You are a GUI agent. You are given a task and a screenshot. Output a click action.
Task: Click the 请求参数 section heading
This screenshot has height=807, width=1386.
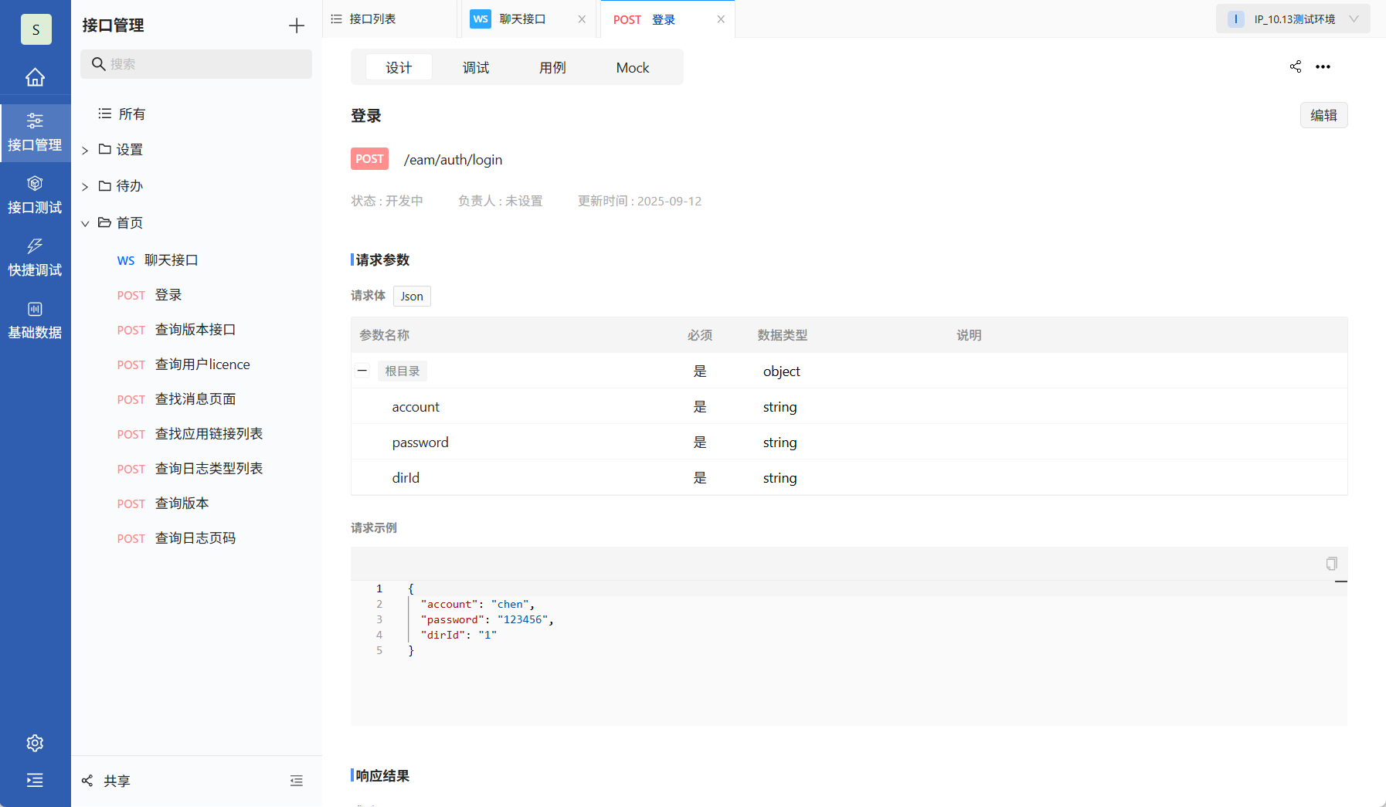(382, 260)
